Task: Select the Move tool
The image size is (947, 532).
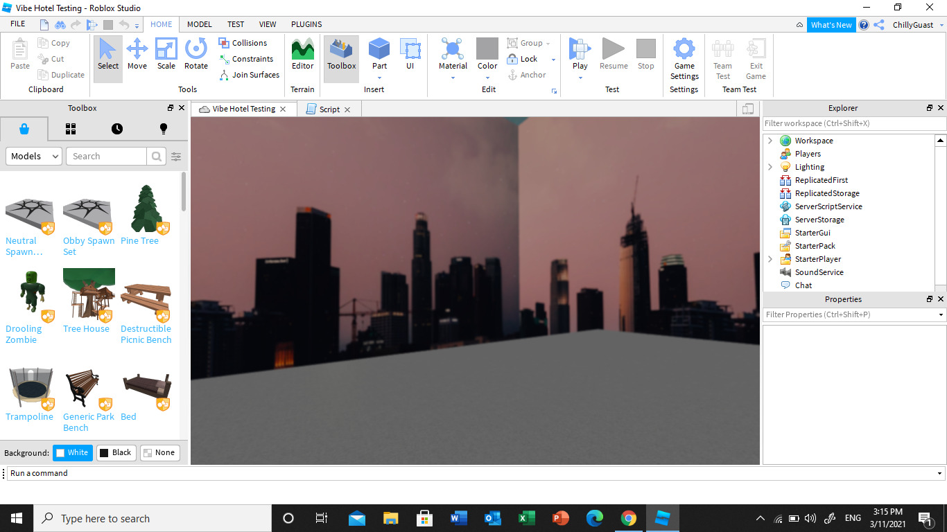Action: [137, 54]
